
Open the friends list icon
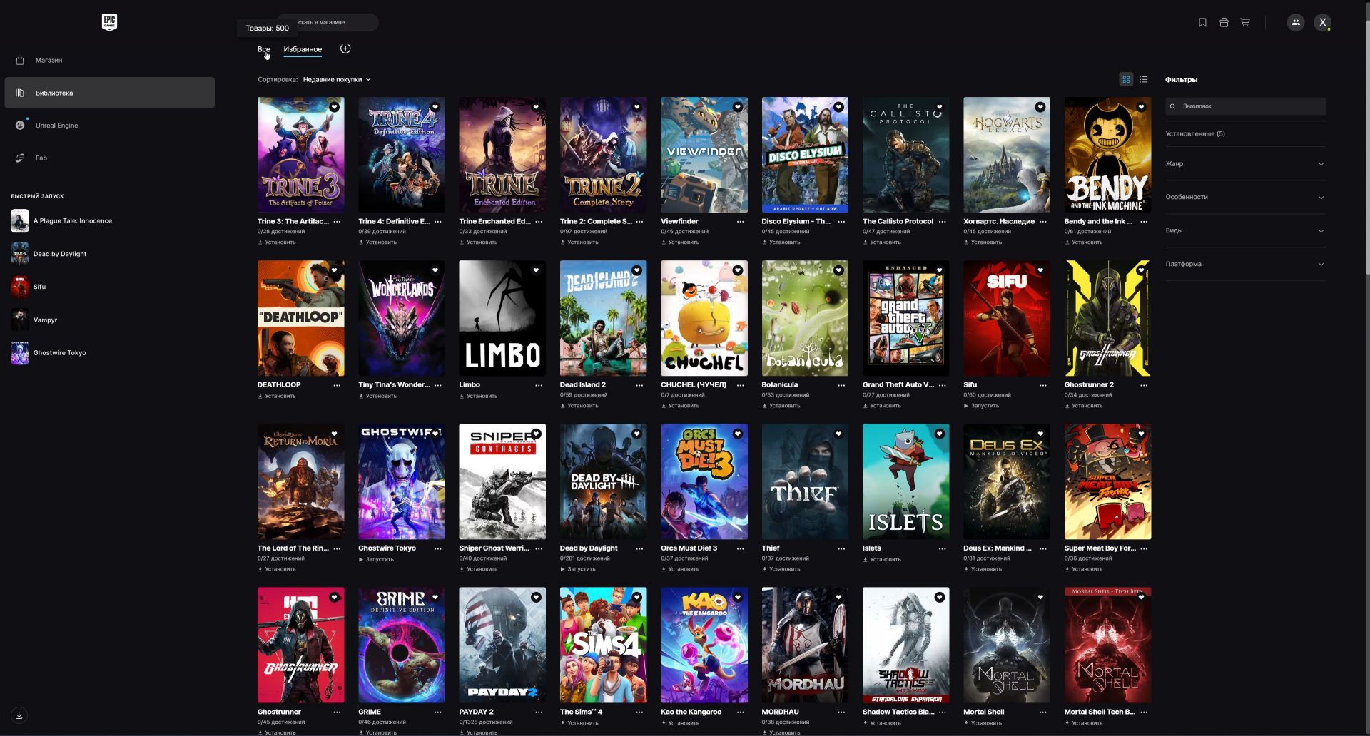tap(1296, 23)
